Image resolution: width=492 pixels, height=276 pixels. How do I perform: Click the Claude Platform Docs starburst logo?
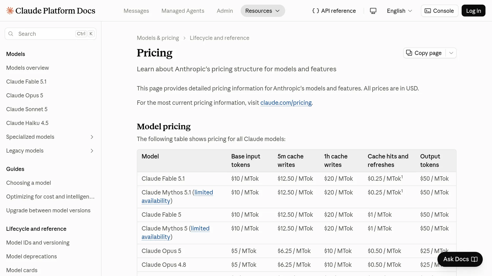pyautogui.click(x=10, y=11)
